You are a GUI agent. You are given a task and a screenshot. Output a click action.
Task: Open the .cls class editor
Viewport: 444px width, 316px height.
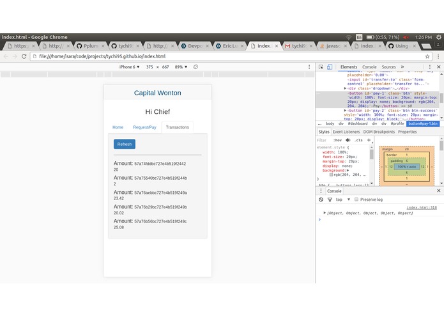click(358, 140)
